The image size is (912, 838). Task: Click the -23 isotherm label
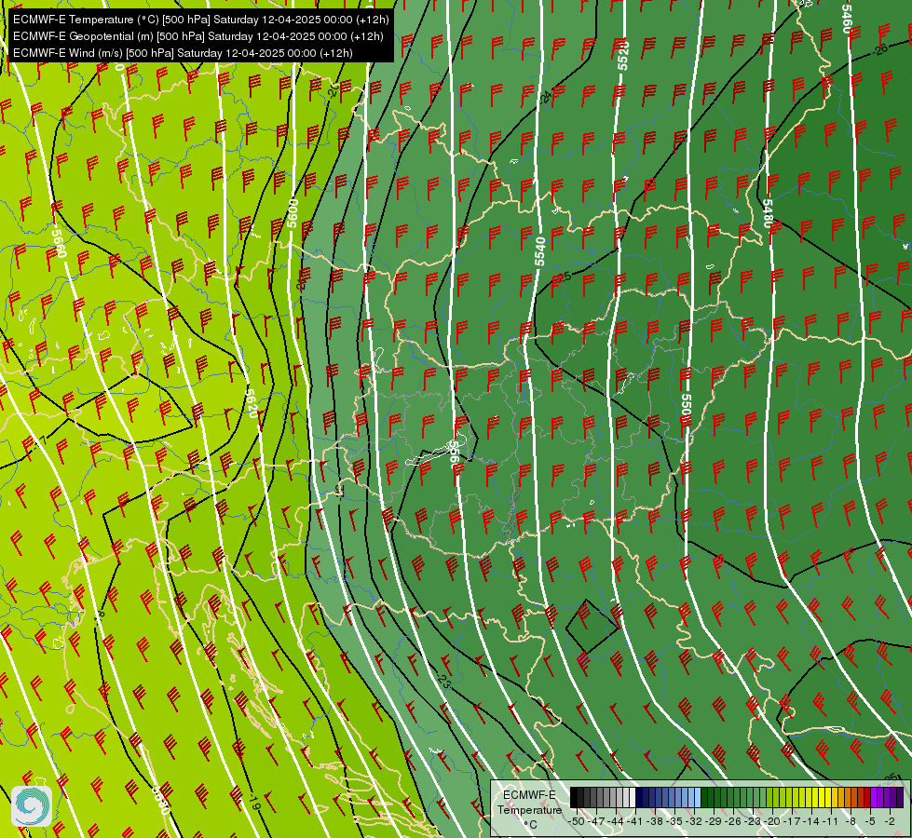point(443,682)
